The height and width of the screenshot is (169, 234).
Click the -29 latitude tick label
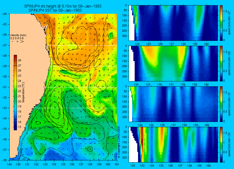(x=4, y=66)
